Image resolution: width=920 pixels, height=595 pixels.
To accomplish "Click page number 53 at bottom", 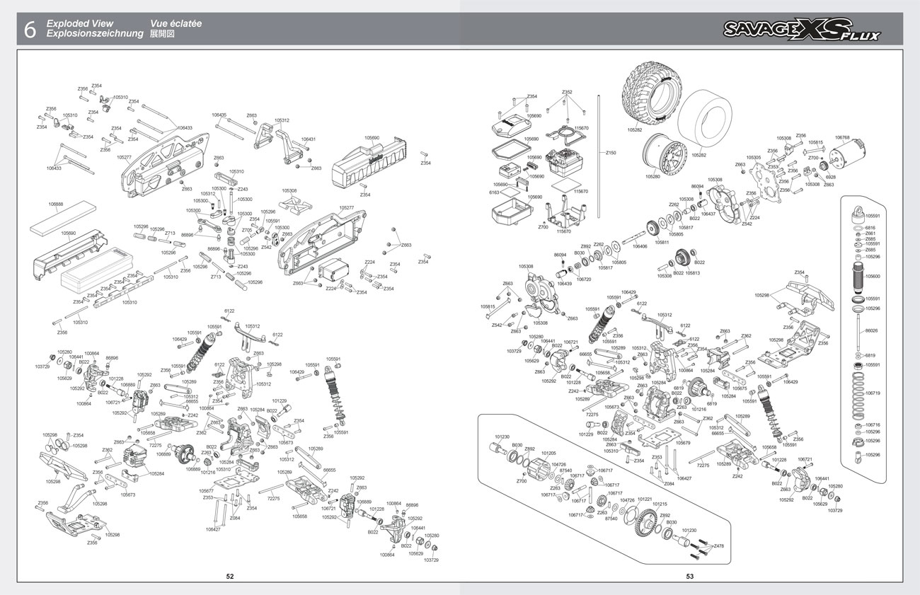I will click(x=689, y=576).
